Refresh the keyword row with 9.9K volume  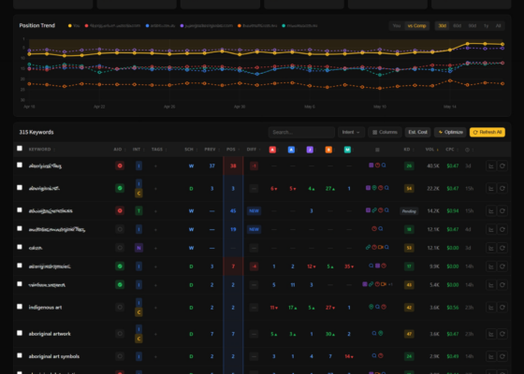[x=502, y=266]
